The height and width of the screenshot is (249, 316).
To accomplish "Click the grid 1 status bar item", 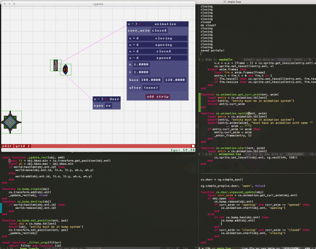I will click(22, 146).
